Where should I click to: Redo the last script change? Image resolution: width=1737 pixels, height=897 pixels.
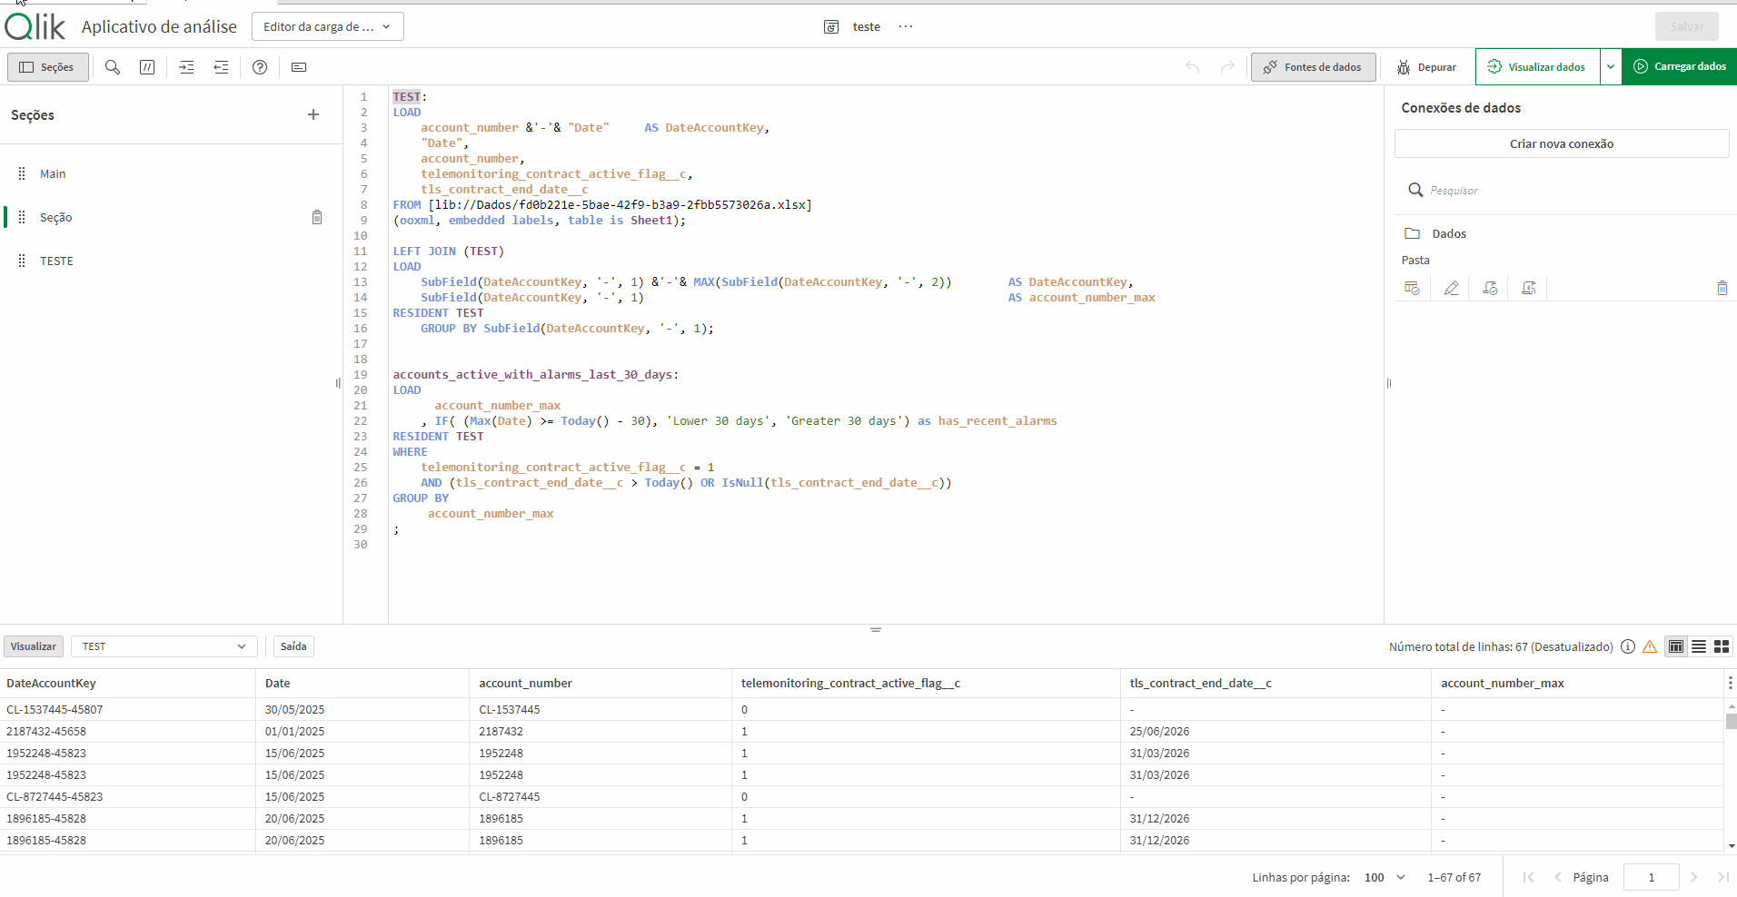(1227, 67)
